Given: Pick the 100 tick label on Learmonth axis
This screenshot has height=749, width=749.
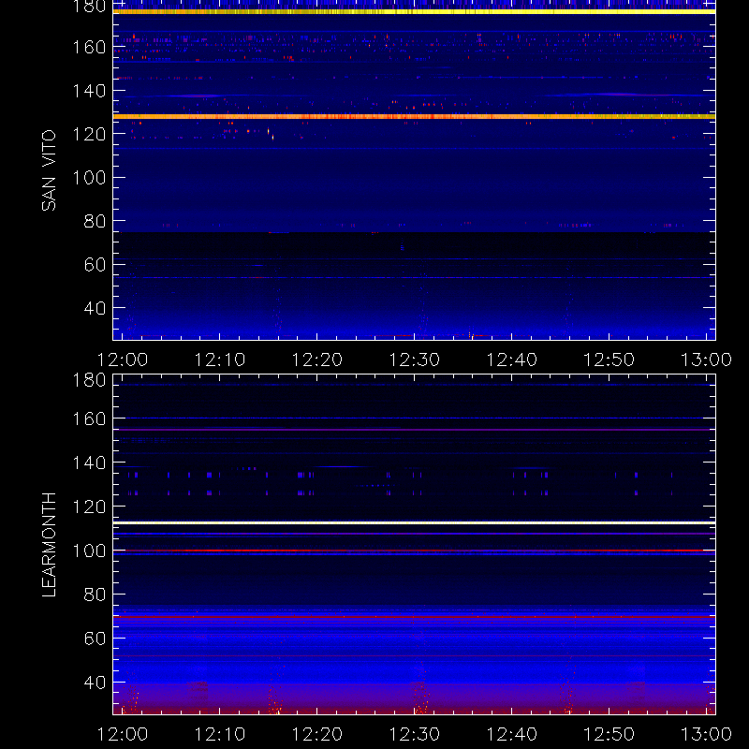Looking at the screenshot, I should 89,551.
